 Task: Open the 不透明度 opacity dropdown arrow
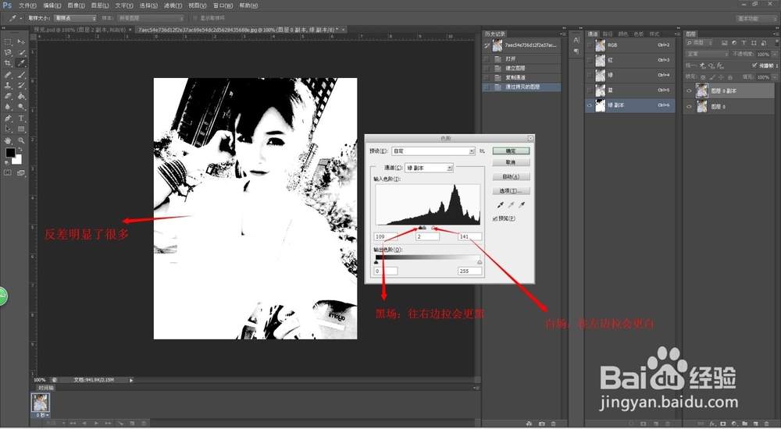tap(774, 55)
